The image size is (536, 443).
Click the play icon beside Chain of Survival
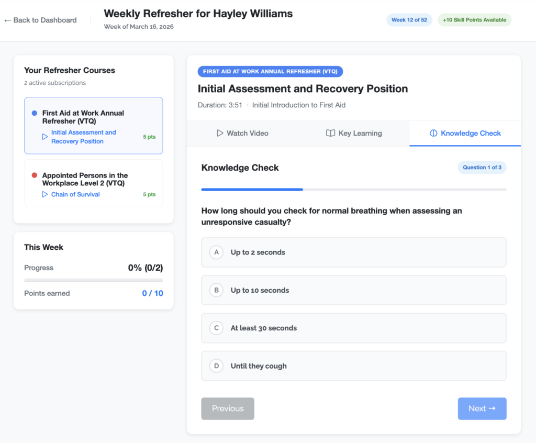coord(45,194)
